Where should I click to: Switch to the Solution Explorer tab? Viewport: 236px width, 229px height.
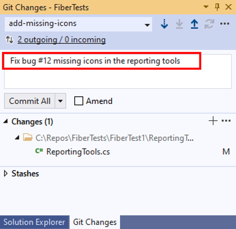[34, 222]
